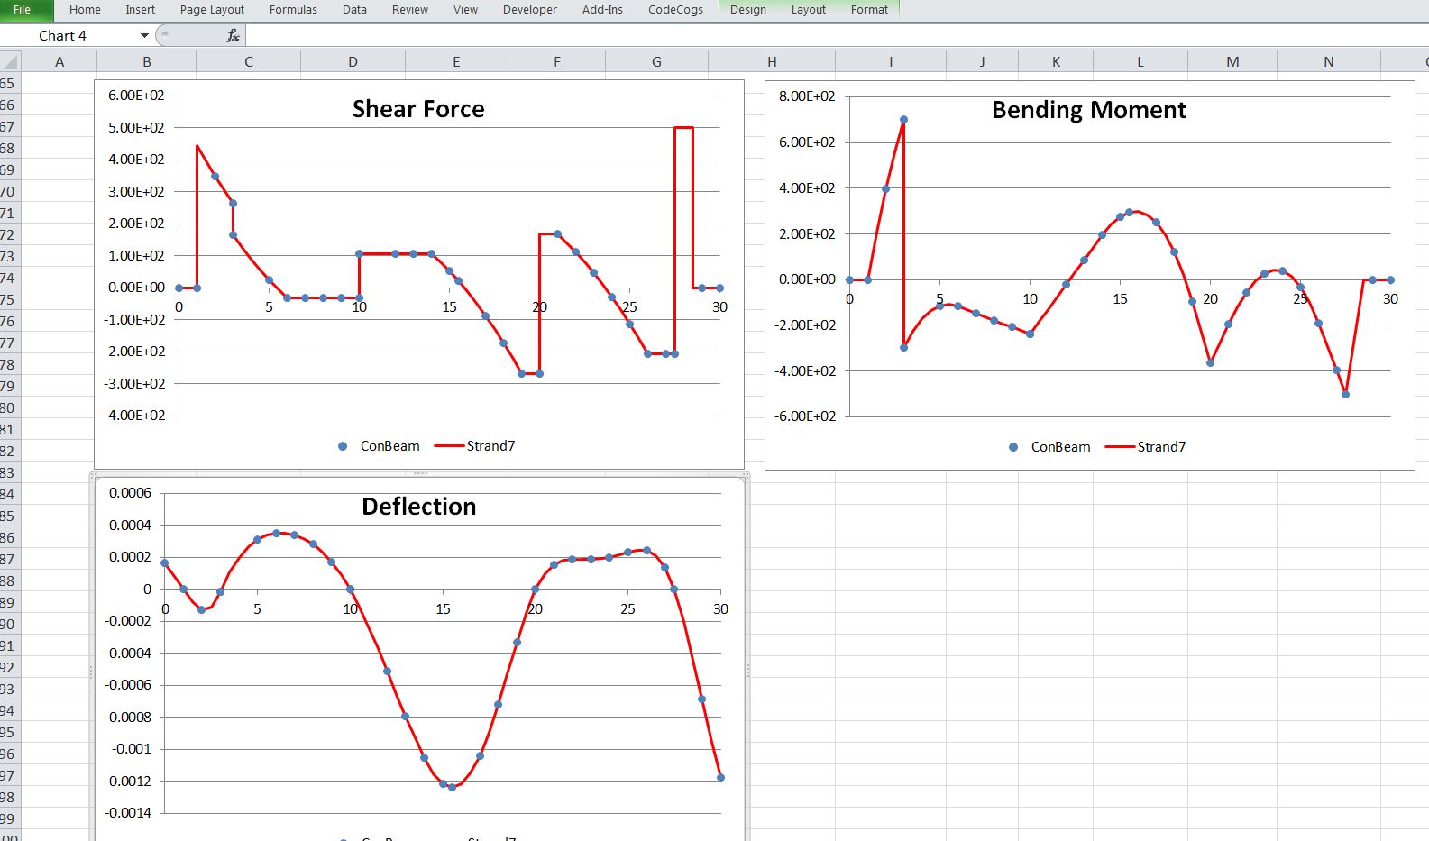Click inside the formula bar
This screenshot has width=1429, height=841.
[811, 35]
